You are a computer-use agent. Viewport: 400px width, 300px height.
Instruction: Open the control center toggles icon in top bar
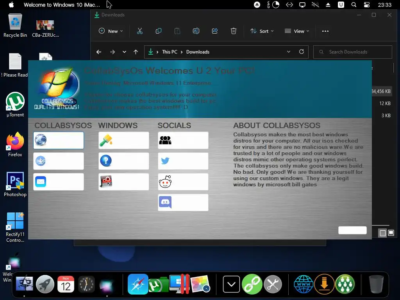(x=366, y=5)
